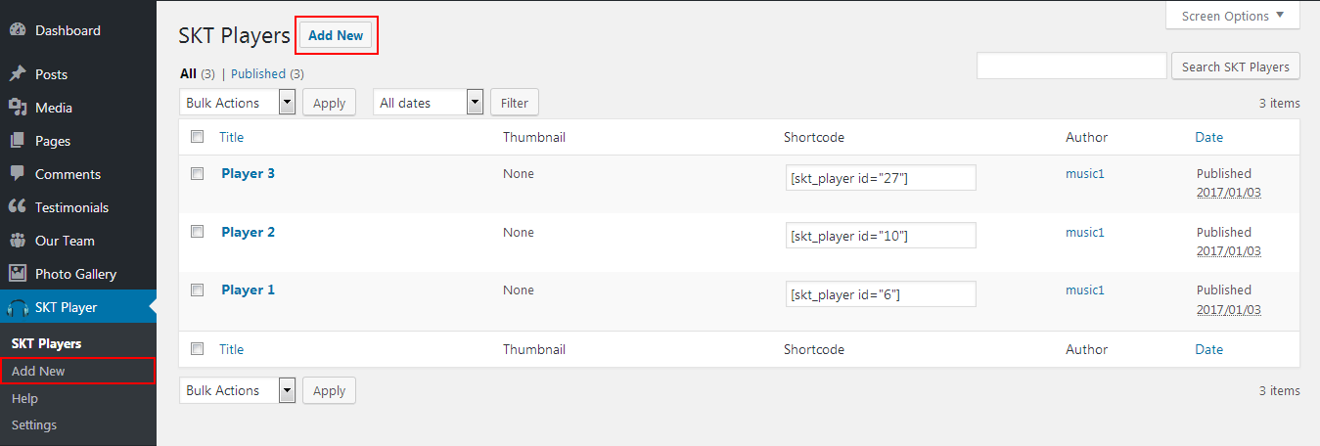This screenshot has width=1320, height=446.
Task: Click the Pages icon in sidebar
Action: point(17,141)
